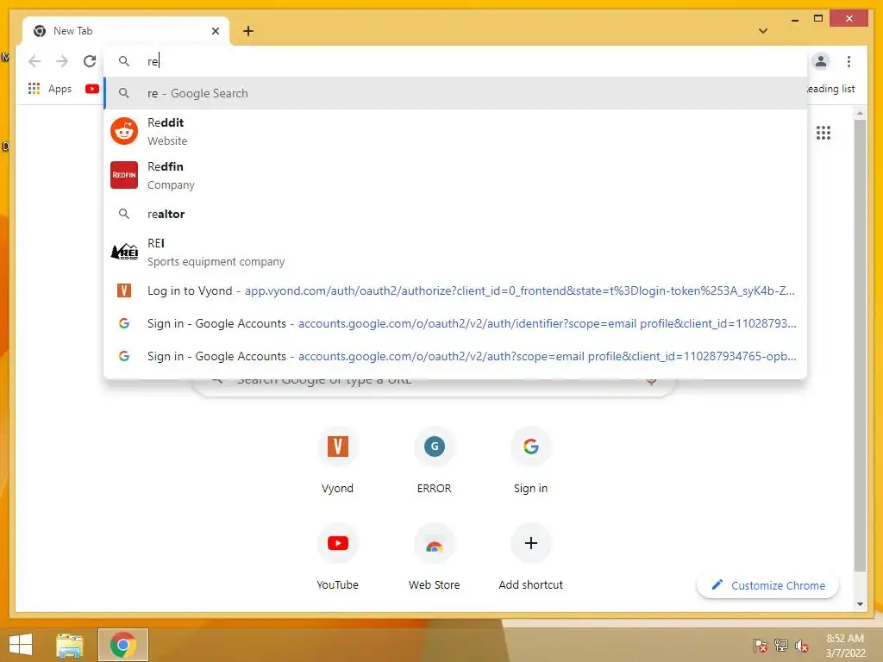The height and width of the screenshot is (662, 883).
Task: Go forward using the forward arrow
Action: click(62, 61)
